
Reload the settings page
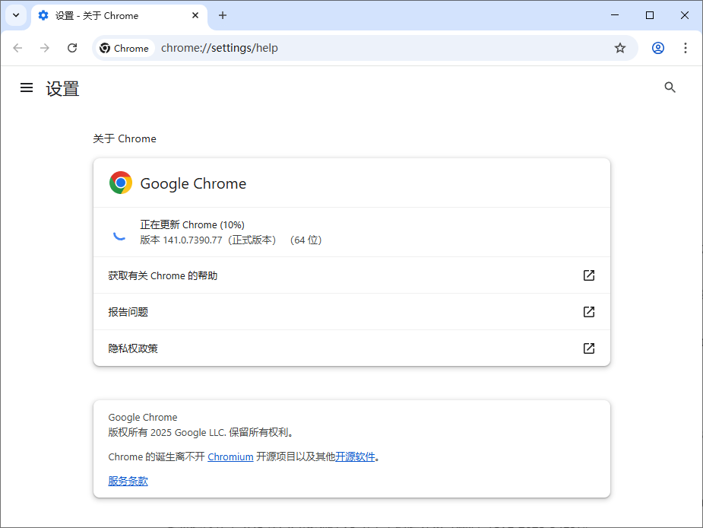tap(72, 47)
